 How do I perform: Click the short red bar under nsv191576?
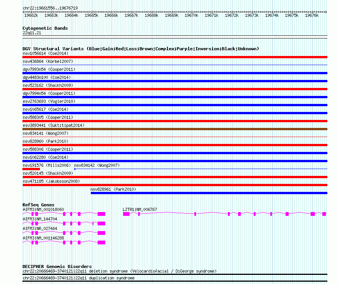point(31,169)
